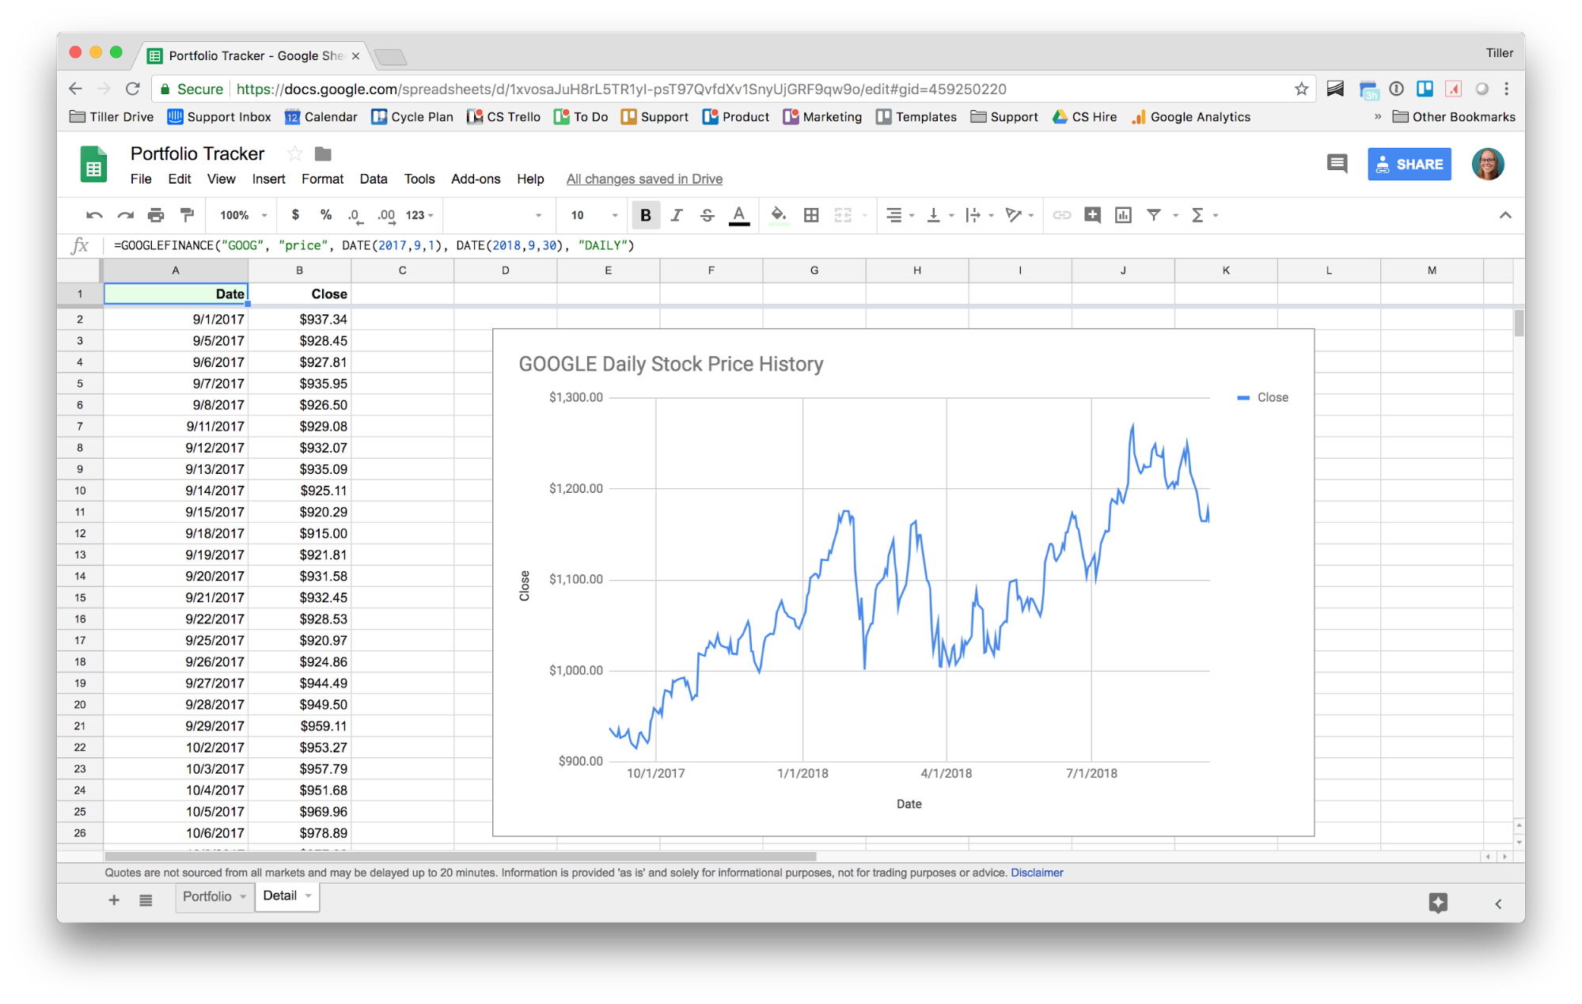Open the comments icon near Share

pos(1337,165)
